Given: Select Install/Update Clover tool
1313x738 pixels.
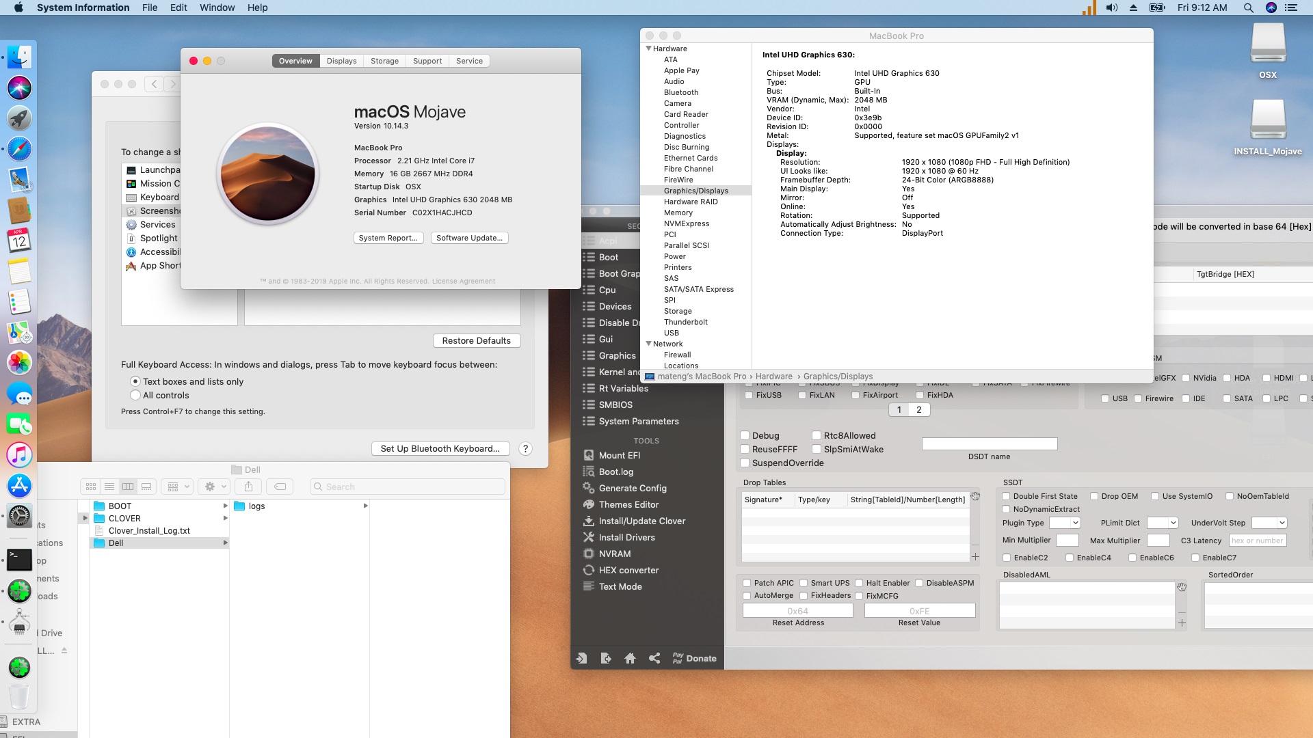Looking at the screenshot, I should click(642, 521).
